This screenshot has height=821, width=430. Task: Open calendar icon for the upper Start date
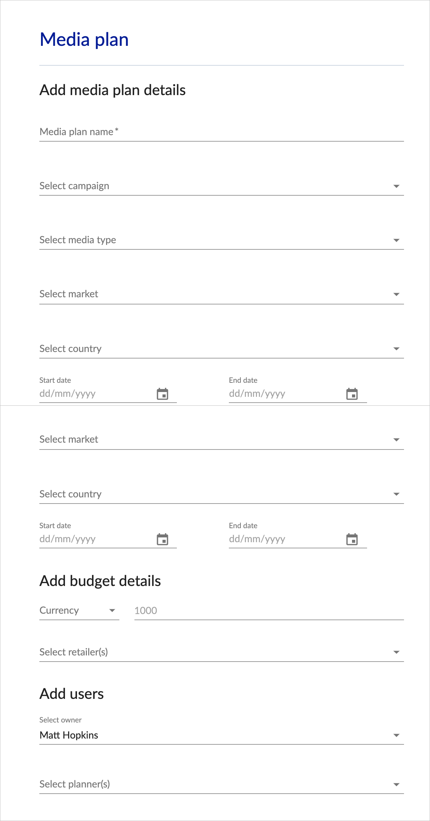point(162,394)
